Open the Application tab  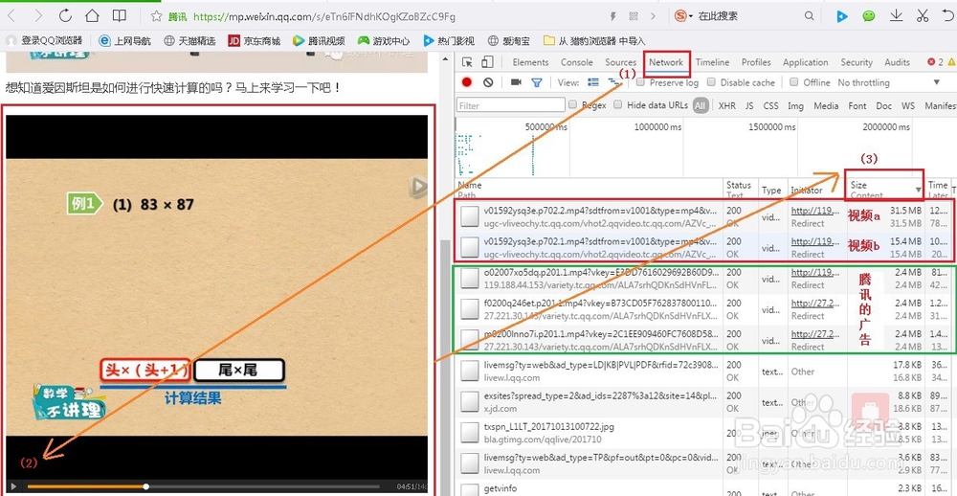805,62
